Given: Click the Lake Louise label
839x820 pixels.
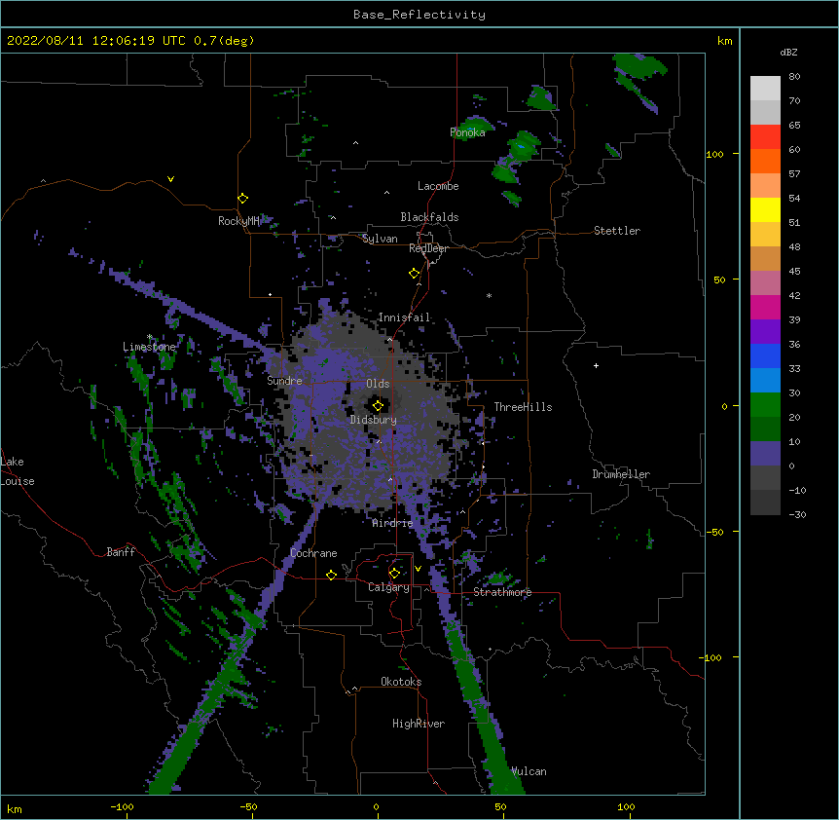Looking at the screenshot, I should 18,471.
